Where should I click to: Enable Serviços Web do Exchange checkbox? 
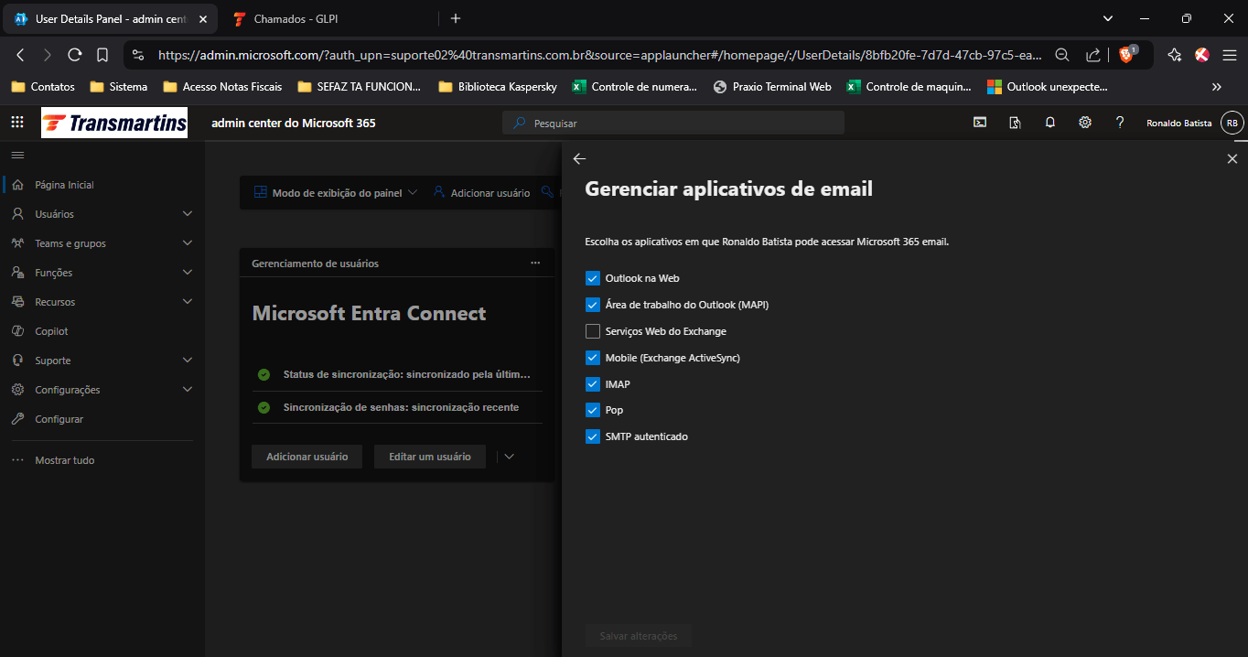coord(593,331)
